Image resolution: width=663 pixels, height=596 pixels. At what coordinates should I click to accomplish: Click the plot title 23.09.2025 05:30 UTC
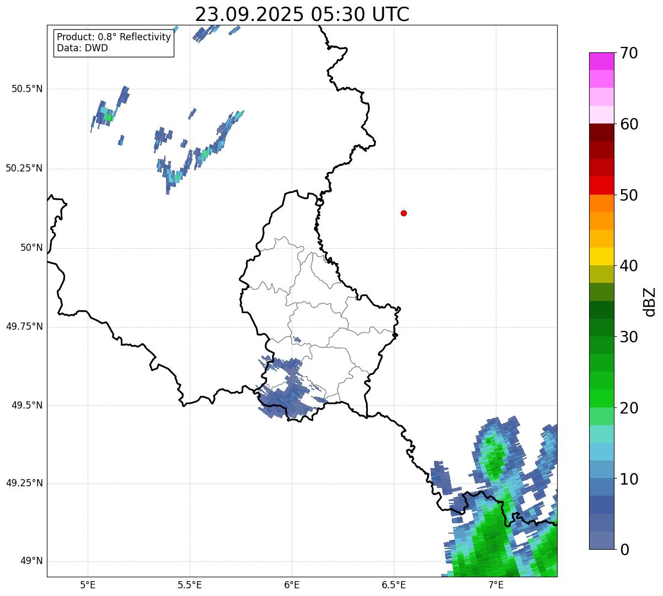click(302, 14)
